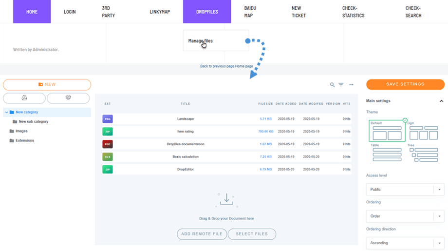Click the XLS icon for Basic calculation

pos(108,157)
